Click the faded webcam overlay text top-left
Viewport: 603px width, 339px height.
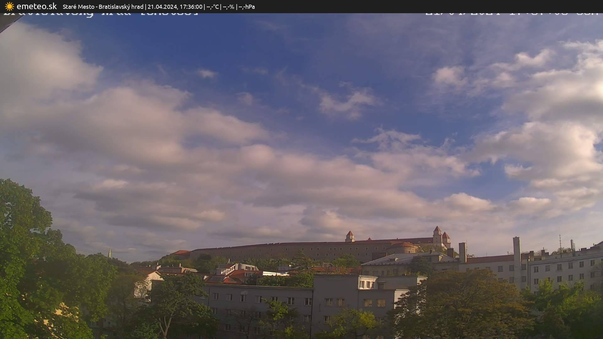pyautogui.click(x=100, y=14)
